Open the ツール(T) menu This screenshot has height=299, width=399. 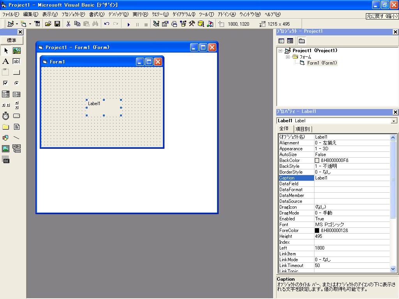point(207,14)
